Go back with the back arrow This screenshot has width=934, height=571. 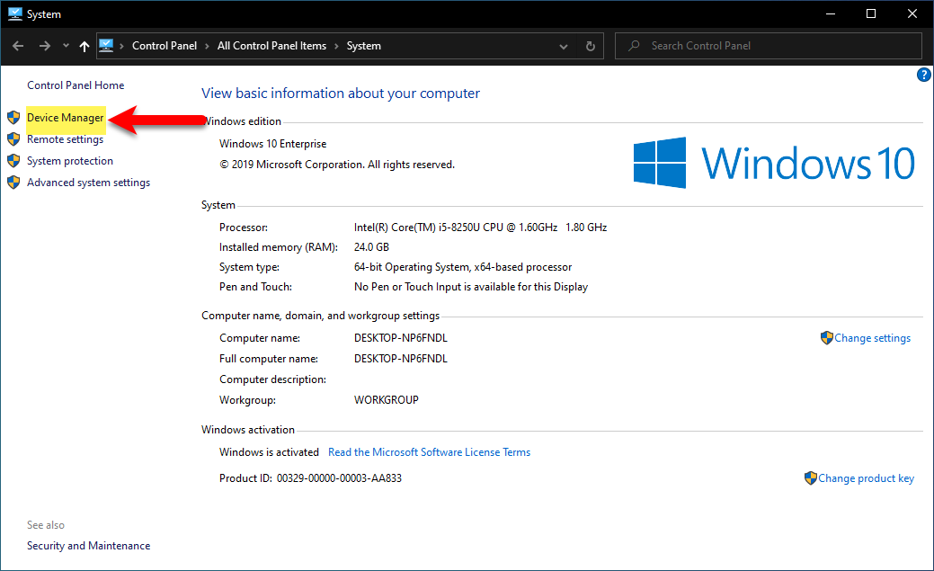click(x=18, y=46)
